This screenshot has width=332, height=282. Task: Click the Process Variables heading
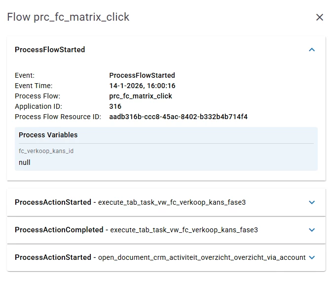[x=48, y=135]
